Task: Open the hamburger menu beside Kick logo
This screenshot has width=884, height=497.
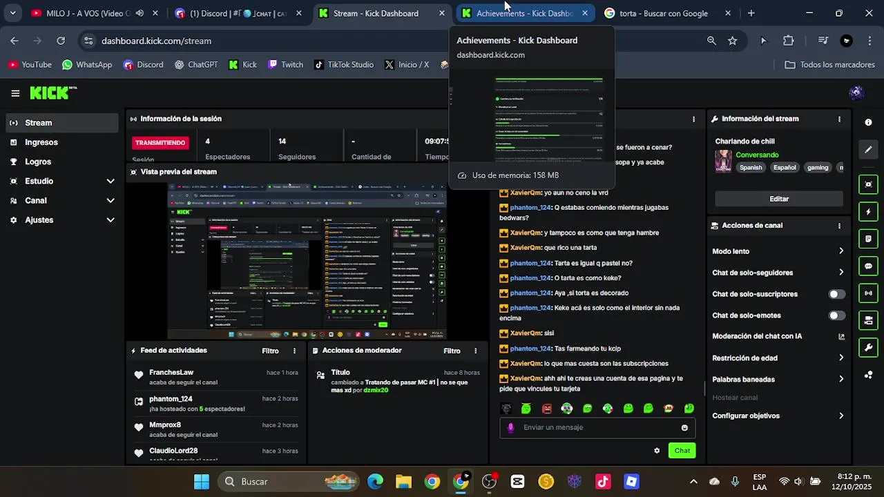Action: [15, 93]
